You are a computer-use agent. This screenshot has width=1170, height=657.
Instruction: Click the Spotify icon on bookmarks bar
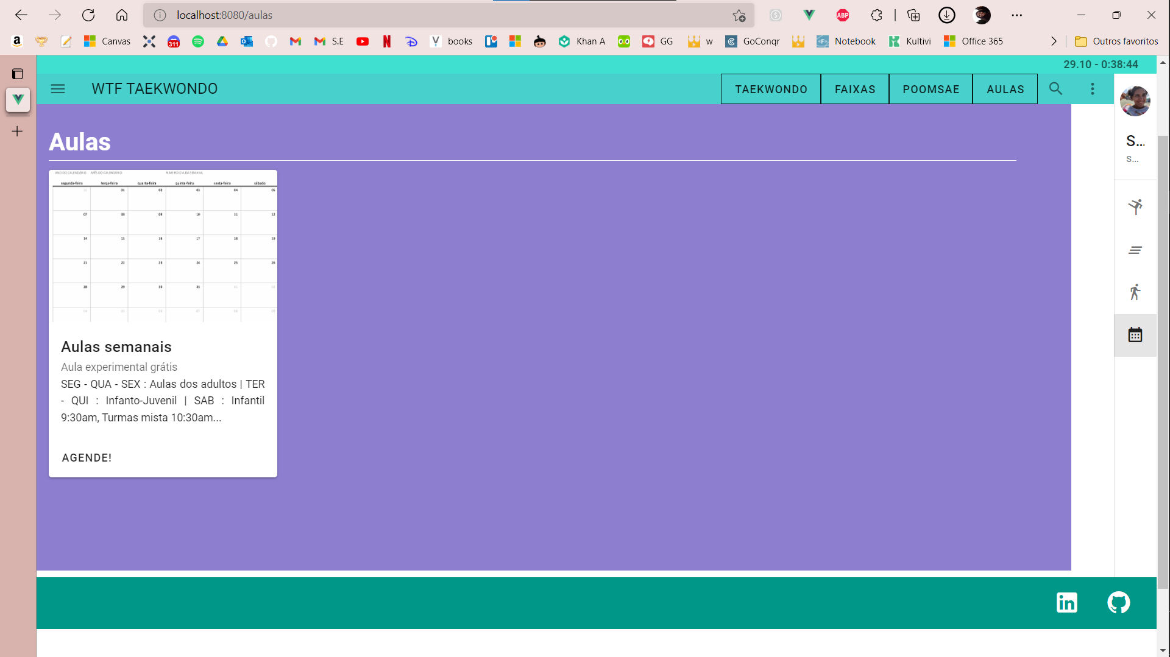coord(198,41)
